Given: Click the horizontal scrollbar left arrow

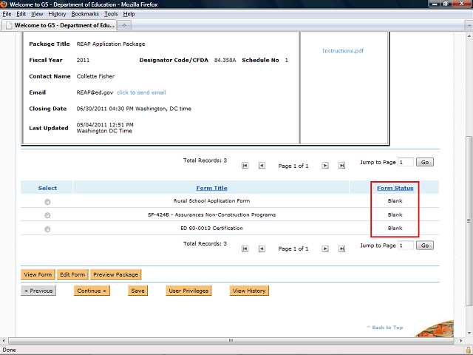Looking at the screenshot, I should (x=3, y=341).
